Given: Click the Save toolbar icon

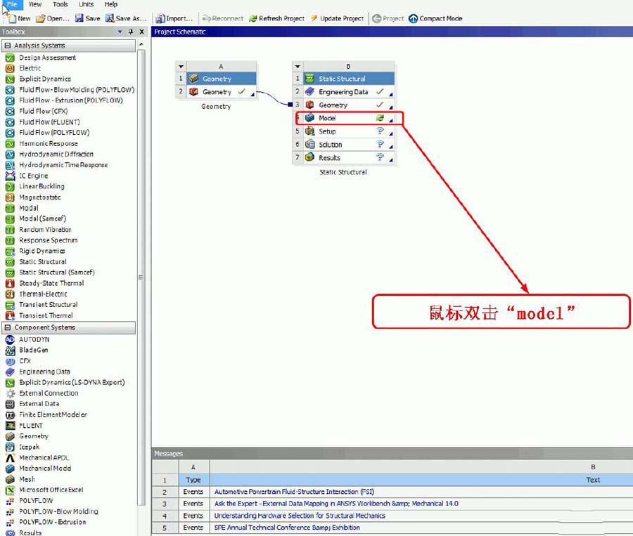Looking at the screenshot, I should (x=79, y=18).
